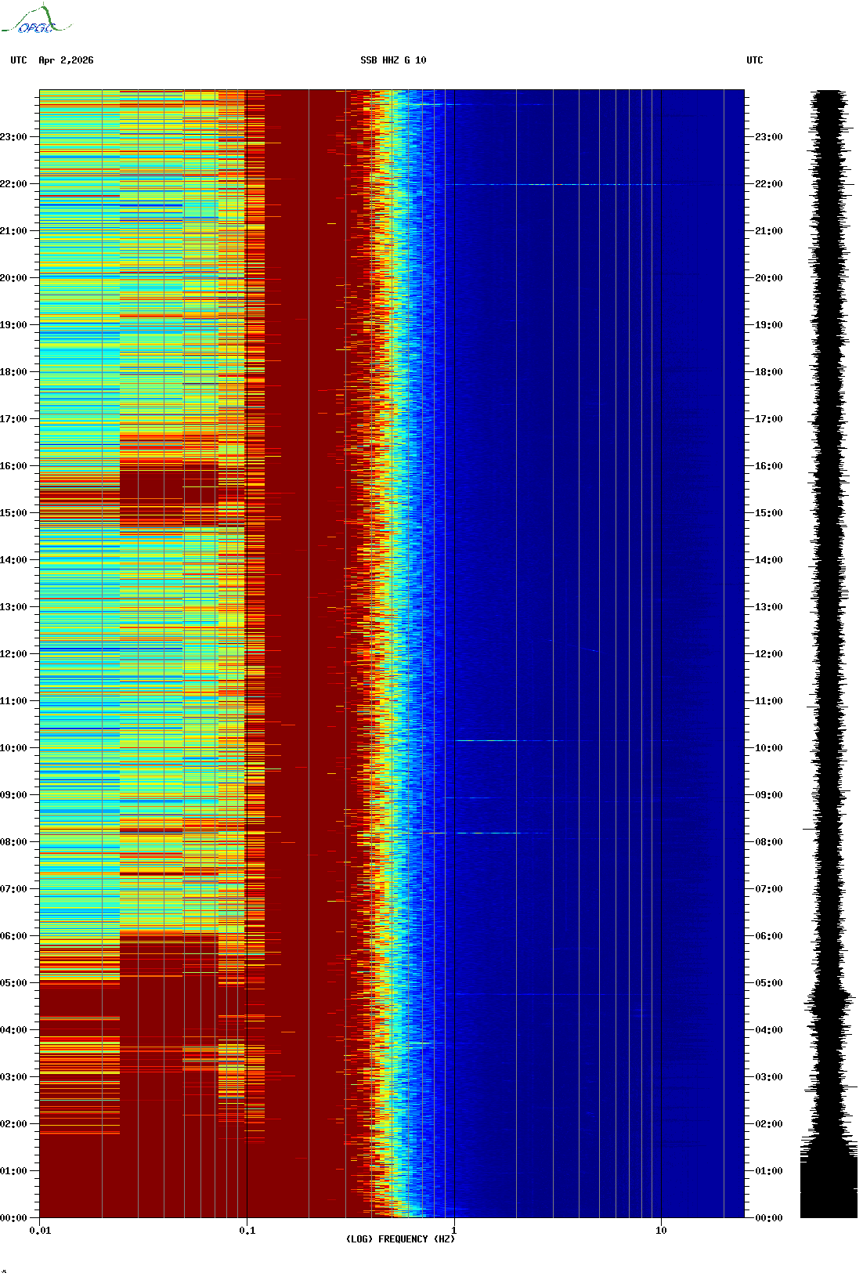Viewport: 863px width, 1280px height.
Task: Click the black seismogram waveform trace
Action: [829, 653]
